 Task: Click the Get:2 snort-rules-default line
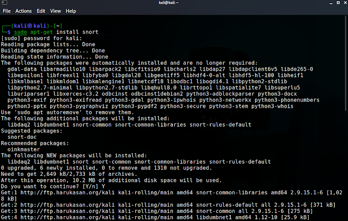[168, 205]
